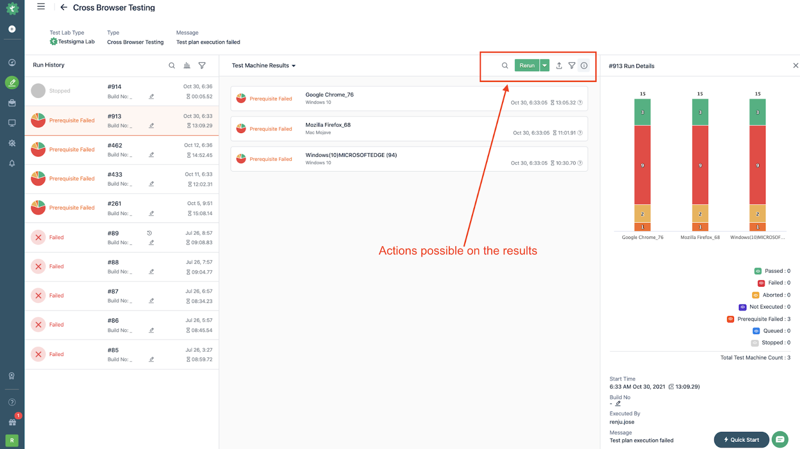Toggle Stopped legend visibility
800x449 pixels.
pyautogui.click(x=754, y=343)
